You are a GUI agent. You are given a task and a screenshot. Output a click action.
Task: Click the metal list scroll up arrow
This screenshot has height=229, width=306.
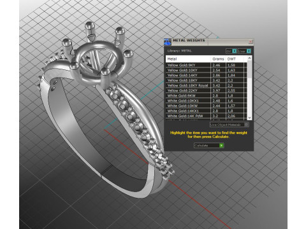pyautogui.click(x=250, y=58)
